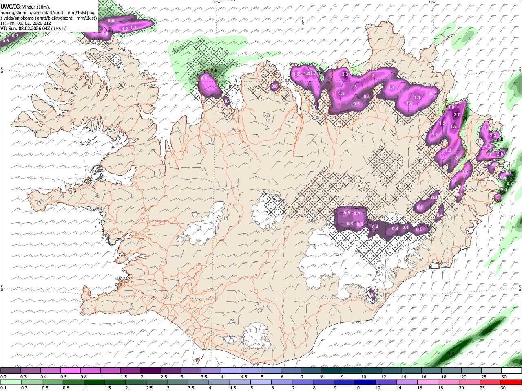Click the greyish-purple 0.2 swatch starting the upper scale
This screenshot has width=522, height=391.
pyautogui.click(x=10, y=371)
